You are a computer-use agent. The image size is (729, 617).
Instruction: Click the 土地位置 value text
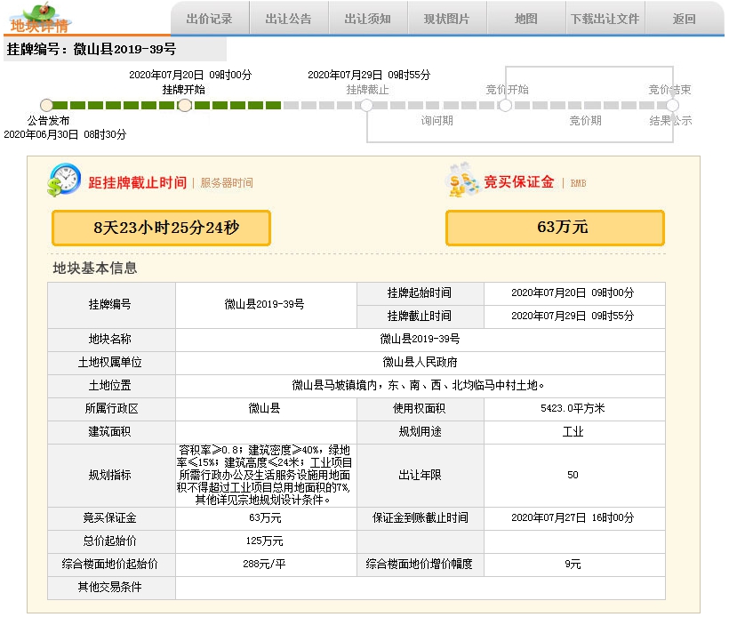[418, 386]
